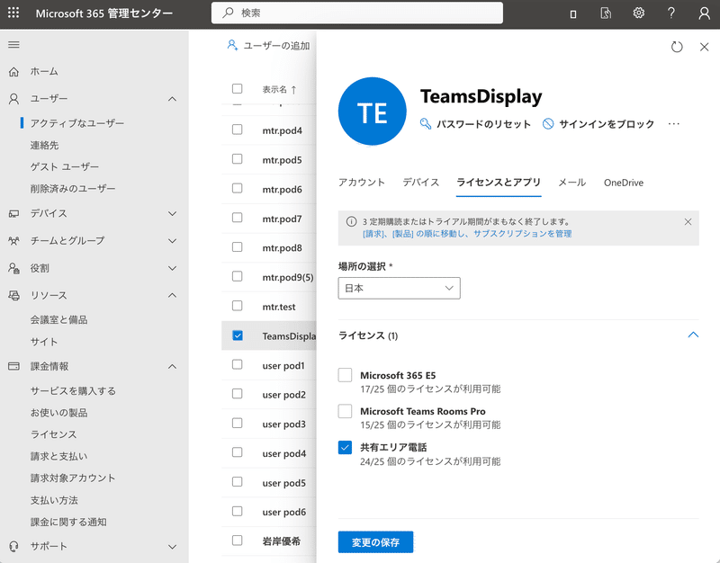
Task: Click the 変更の保存 button
Action: (x=375, y=542)
